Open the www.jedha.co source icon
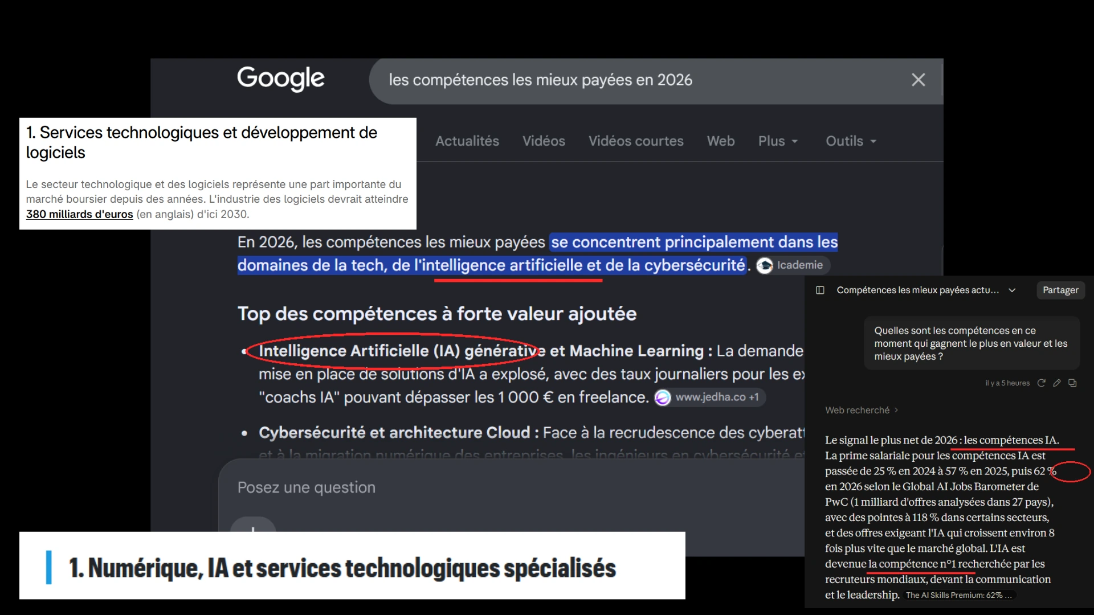 point(662,397)
